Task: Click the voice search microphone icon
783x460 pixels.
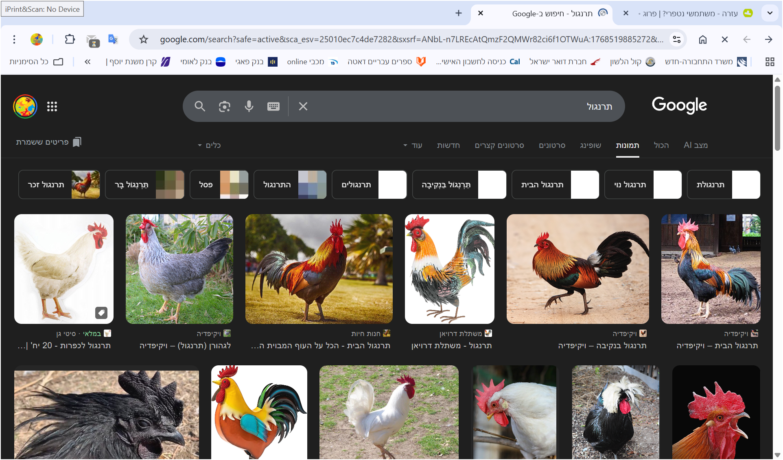Action: [249, 106]
